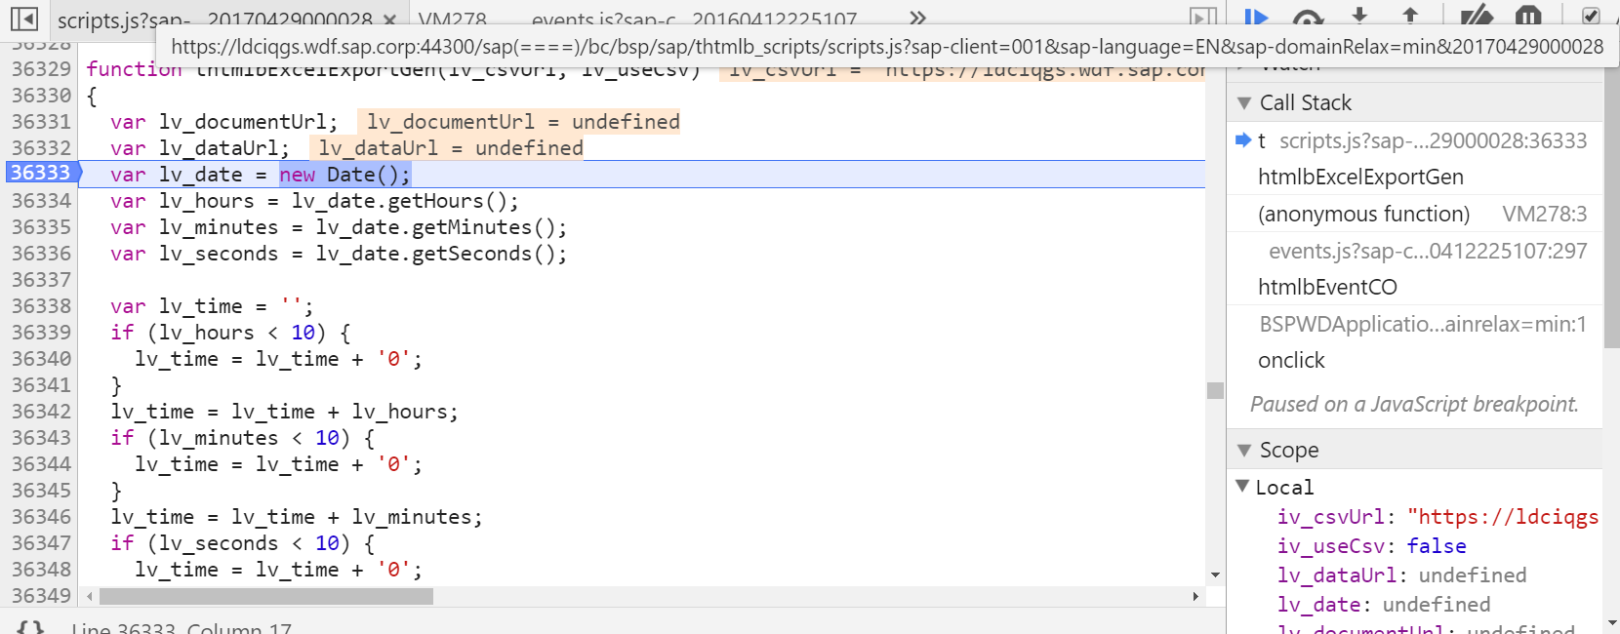Image resolution: width=1620 pixels, height=634 pixels.
Task: Open the VM278:3 source location link
Action: click(1545, 214)
